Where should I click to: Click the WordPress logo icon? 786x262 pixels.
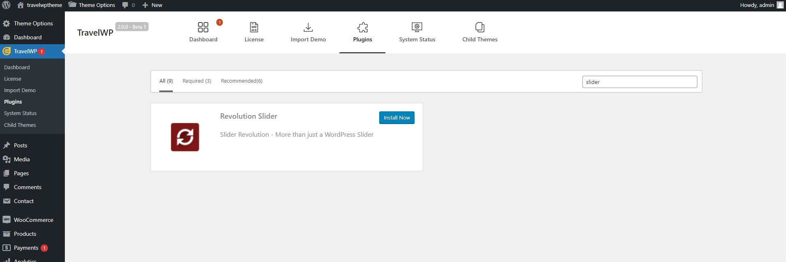click(6, 5)
